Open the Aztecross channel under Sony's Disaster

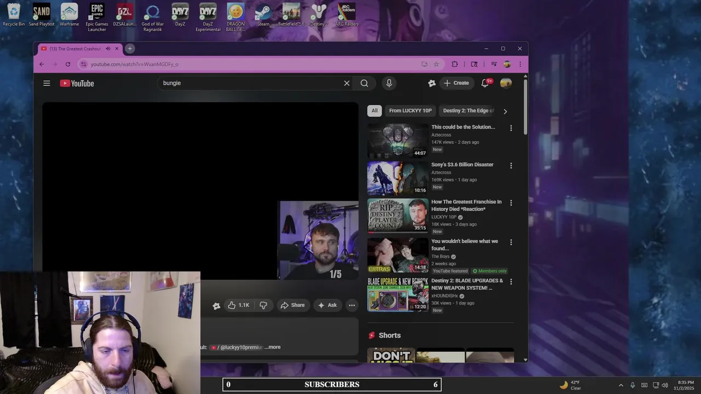(x=441, y=172)
